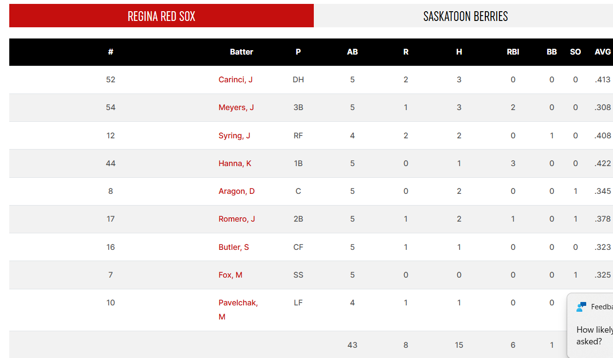Click the AB column header
The image size is (613, 358).
tap(352, 52)
